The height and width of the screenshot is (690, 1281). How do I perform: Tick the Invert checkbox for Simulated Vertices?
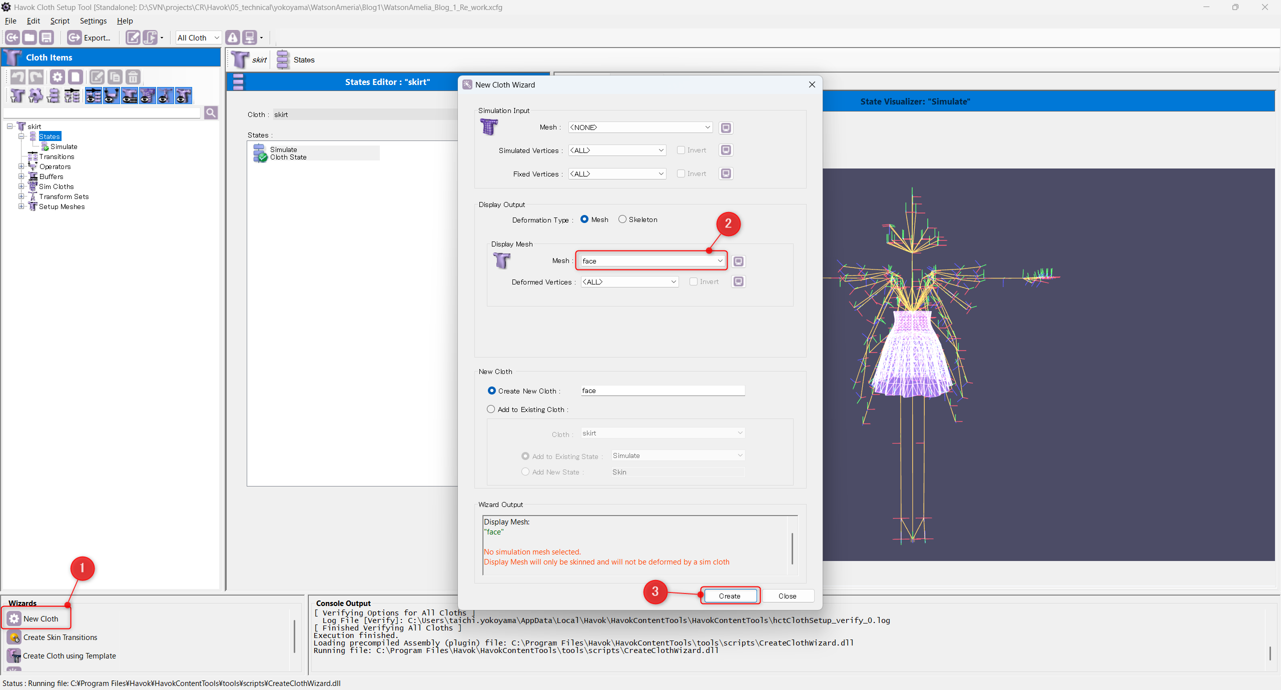pos(681,150)
